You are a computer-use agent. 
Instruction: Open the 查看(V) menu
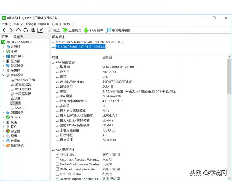[18, 24]
